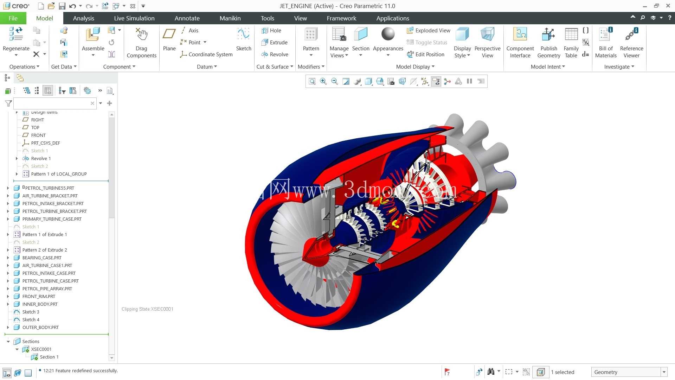Viewport: 675px width, 380px height.
Task: Click the model tree scroll-down arrow
Action: [x=112, y=358]
